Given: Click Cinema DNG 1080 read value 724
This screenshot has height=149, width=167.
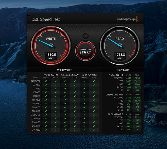Looking at the screenshot, I should point(137,104).
